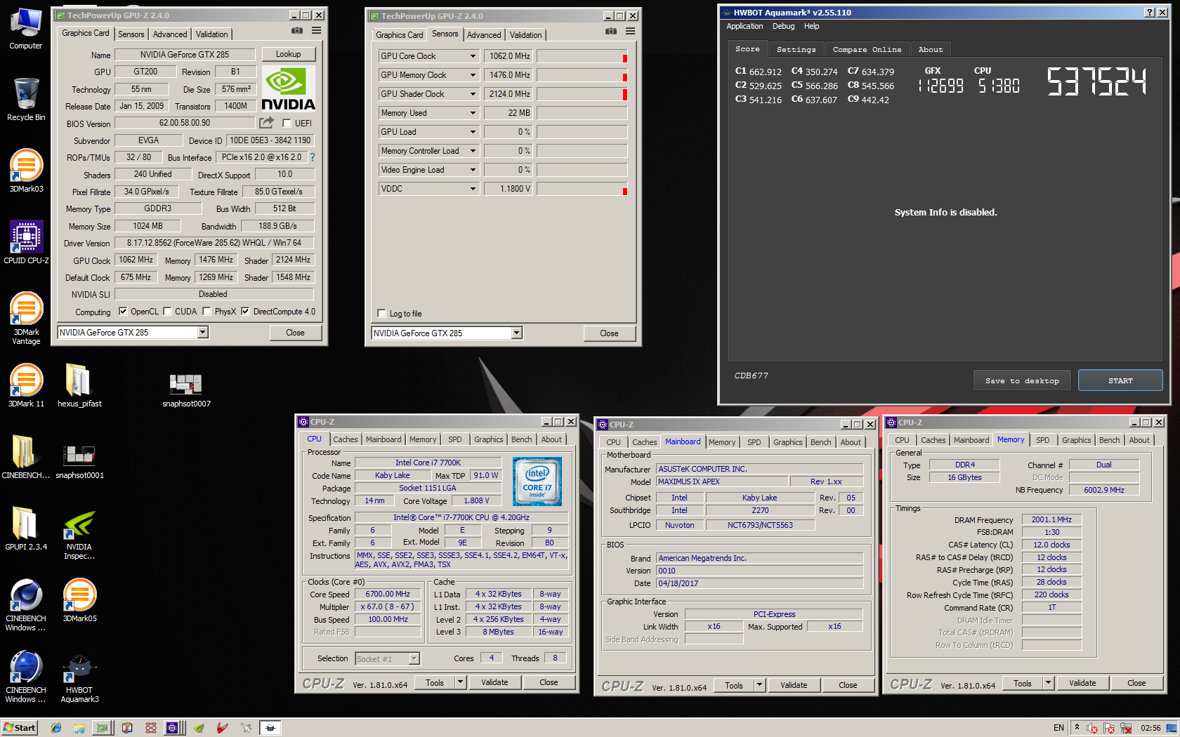Launch the 3DMark05 desktop shortcut
This screenshot has width=1180, height=737.
click(x=79, y=601)
